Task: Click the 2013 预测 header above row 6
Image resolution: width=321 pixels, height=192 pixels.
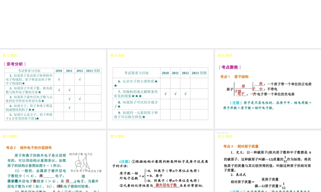Action: coord(199,73)
